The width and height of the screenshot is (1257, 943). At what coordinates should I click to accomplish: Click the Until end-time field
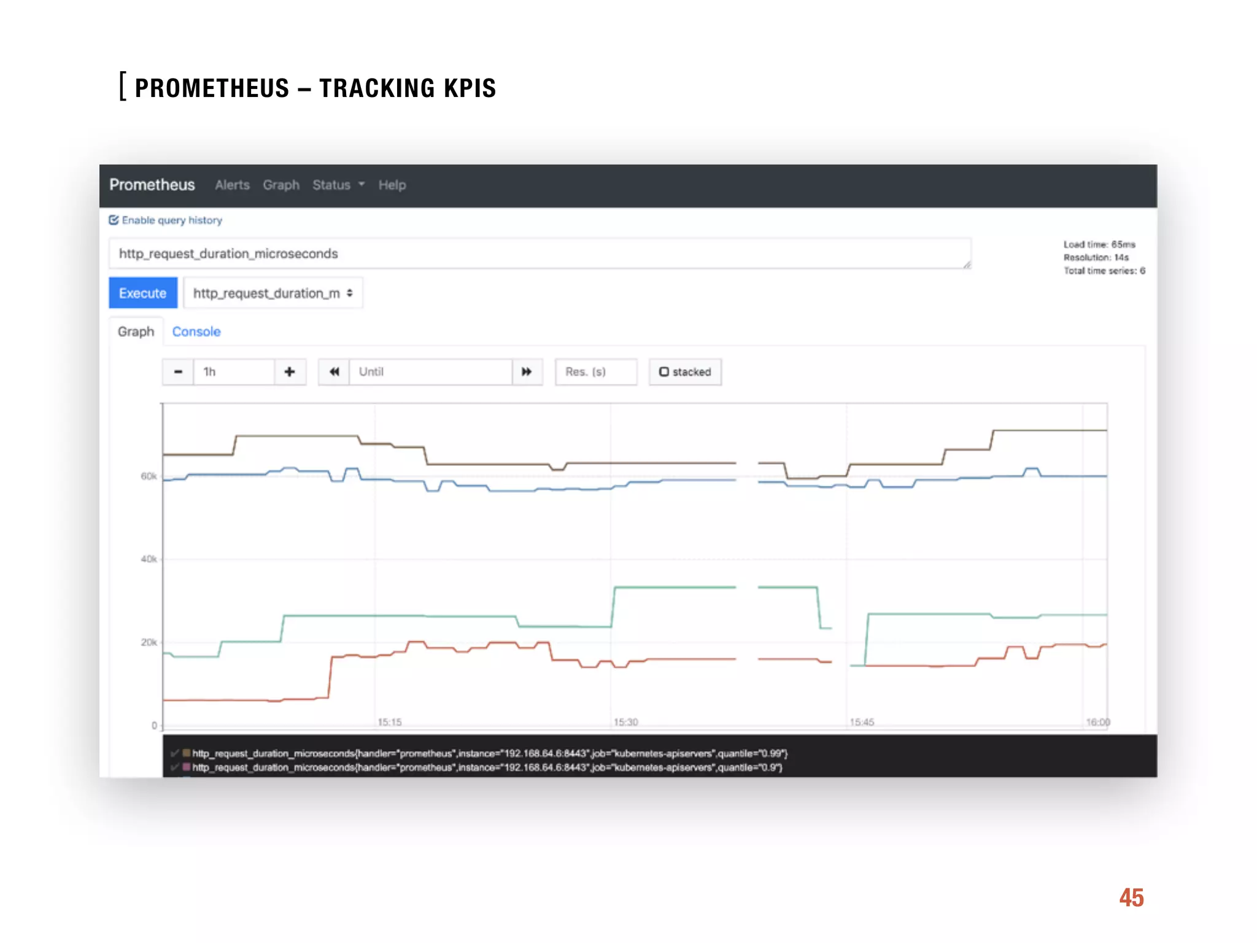point(430,371)
